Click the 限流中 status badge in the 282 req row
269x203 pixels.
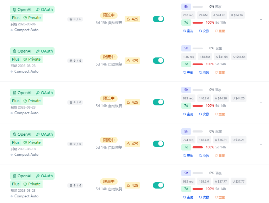[109, 15]
